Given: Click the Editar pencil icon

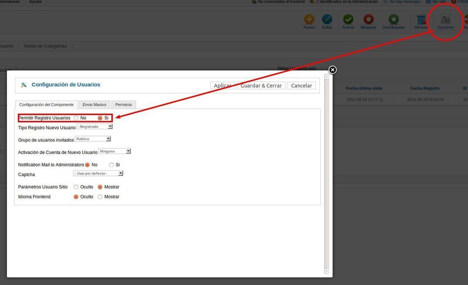Looking at the screenshot, I should click(327, 20).
